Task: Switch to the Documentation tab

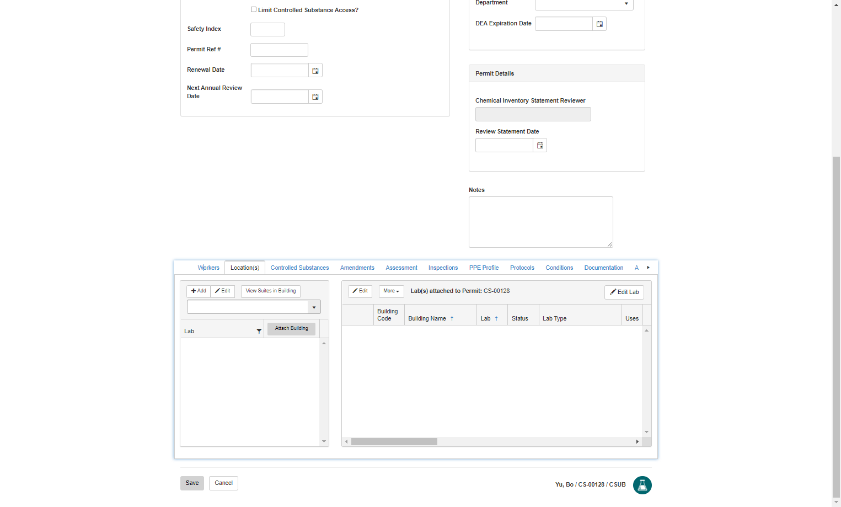Action: point(604,268)
